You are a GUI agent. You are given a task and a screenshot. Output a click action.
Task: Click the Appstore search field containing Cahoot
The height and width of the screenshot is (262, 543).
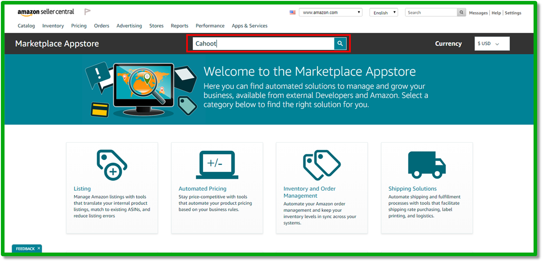click(x=264, y=44)
